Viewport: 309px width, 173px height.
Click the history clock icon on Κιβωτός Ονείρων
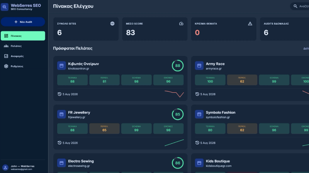pos(59,94)
